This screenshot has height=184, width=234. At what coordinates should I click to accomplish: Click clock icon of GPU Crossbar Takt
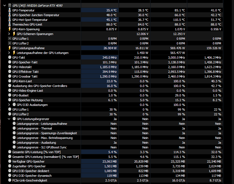10,76
